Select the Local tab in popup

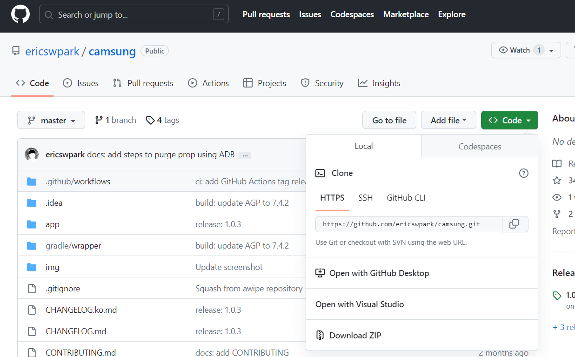point(364,146)
